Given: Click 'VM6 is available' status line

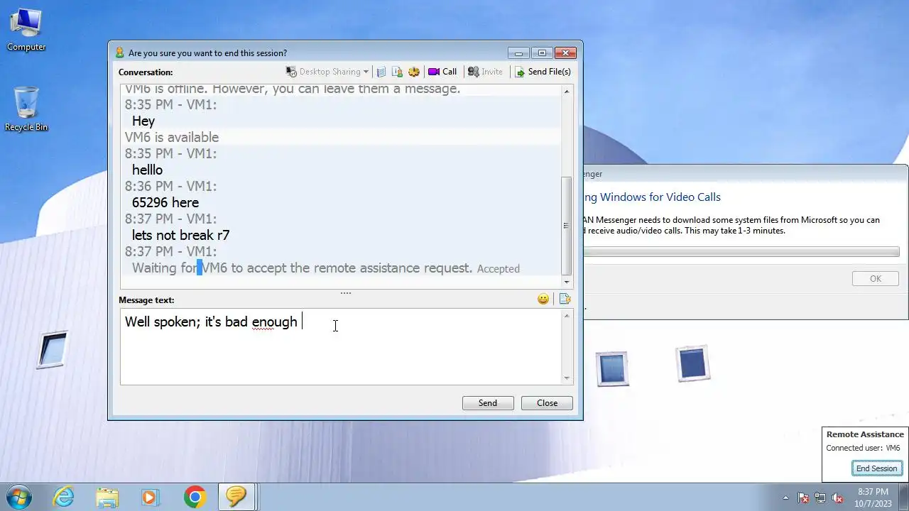Looking at the screenshot, I should tap(172, 137).
